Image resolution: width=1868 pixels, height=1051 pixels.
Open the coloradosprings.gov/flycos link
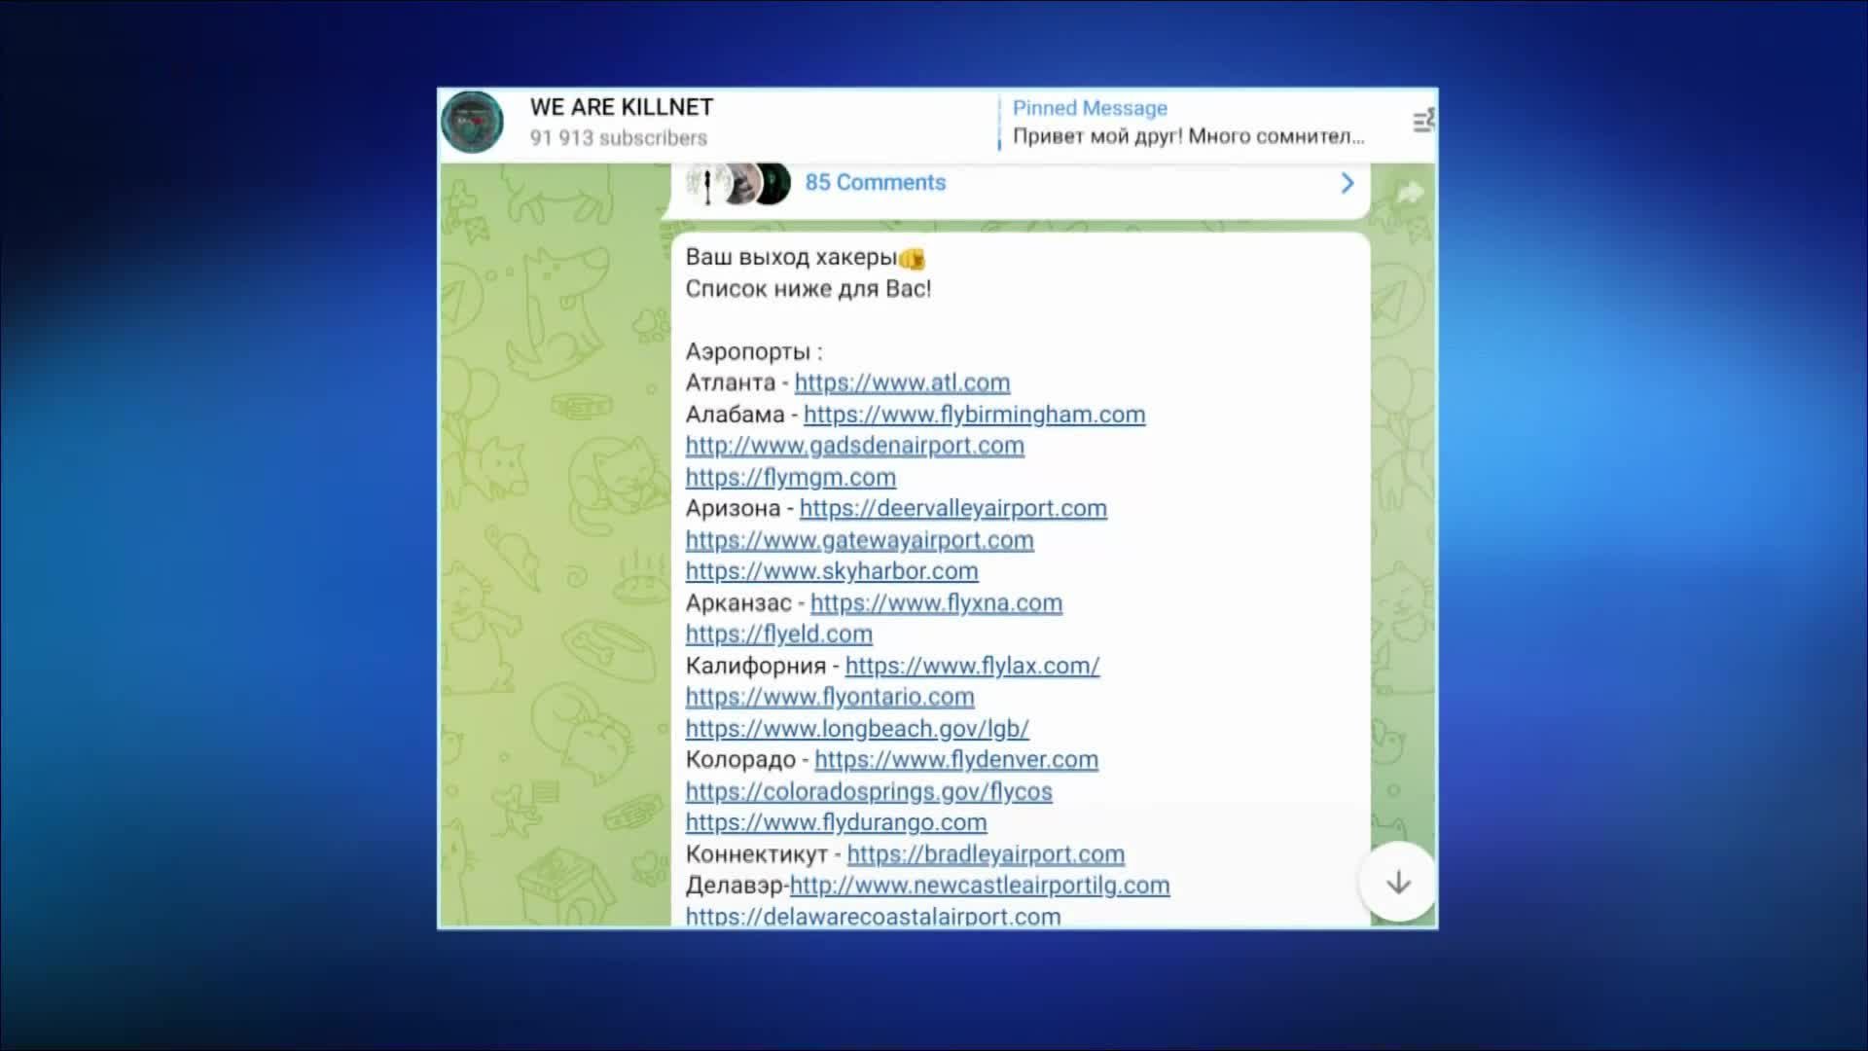coord(869,791)
